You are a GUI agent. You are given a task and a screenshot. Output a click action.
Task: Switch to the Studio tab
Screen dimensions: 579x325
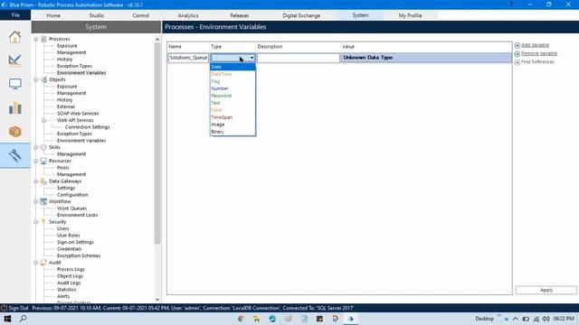point(97,15)
